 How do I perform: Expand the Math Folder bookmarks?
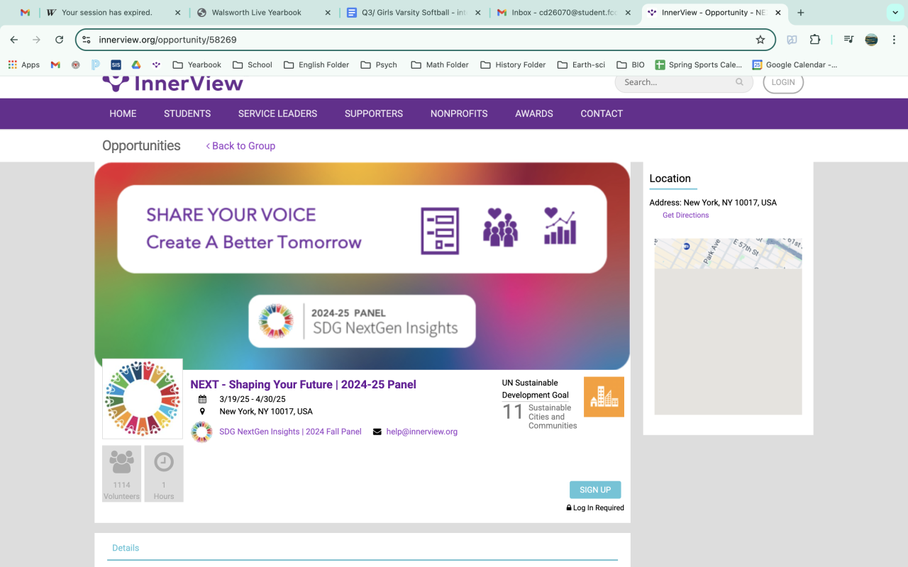pyautogui.click(x=440, y=64)
